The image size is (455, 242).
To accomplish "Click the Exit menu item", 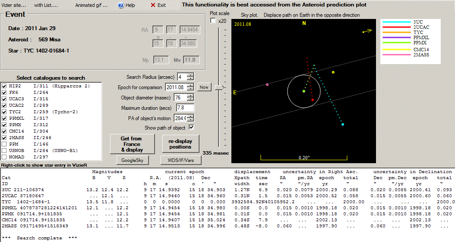I will [x=158, y=5].
